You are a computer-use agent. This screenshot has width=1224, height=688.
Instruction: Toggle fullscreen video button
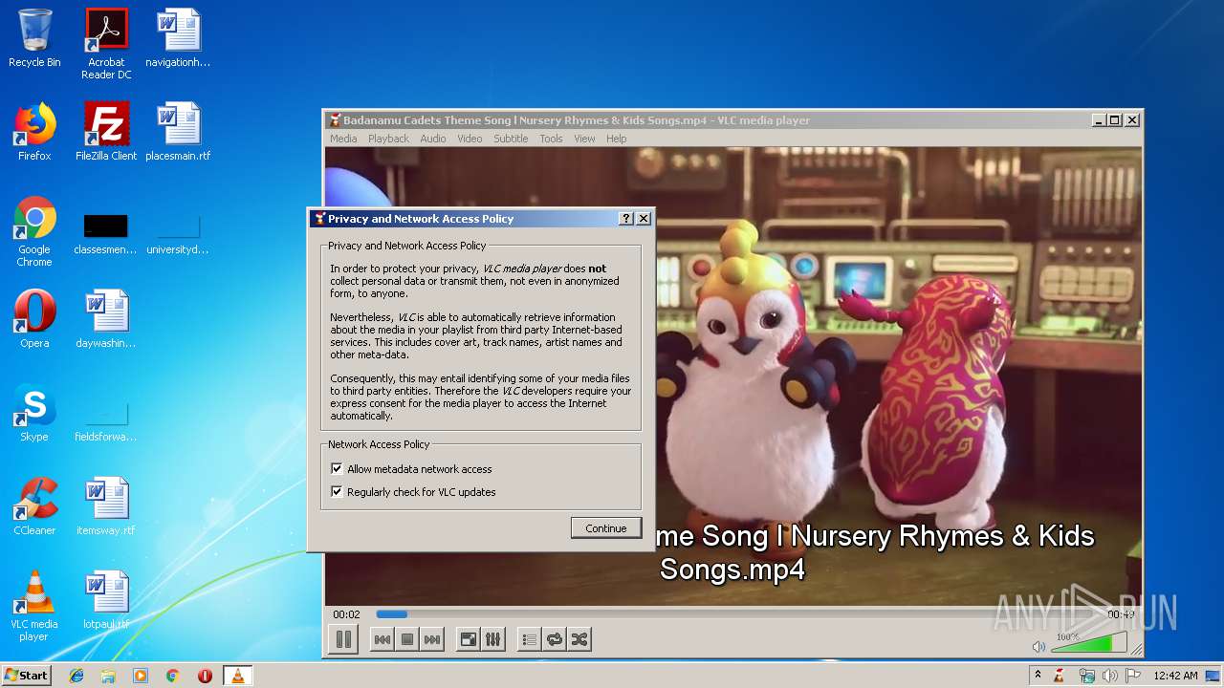[x=469, y=639]
